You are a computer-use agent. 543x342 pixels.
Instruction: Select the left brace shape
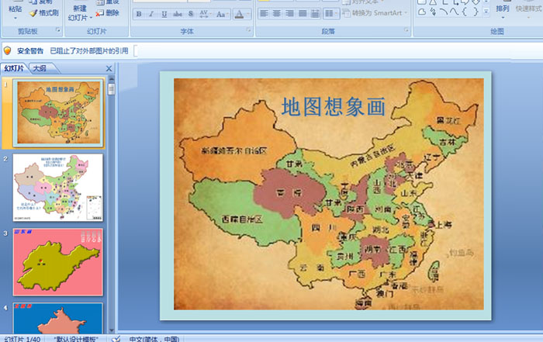[465, 12]
